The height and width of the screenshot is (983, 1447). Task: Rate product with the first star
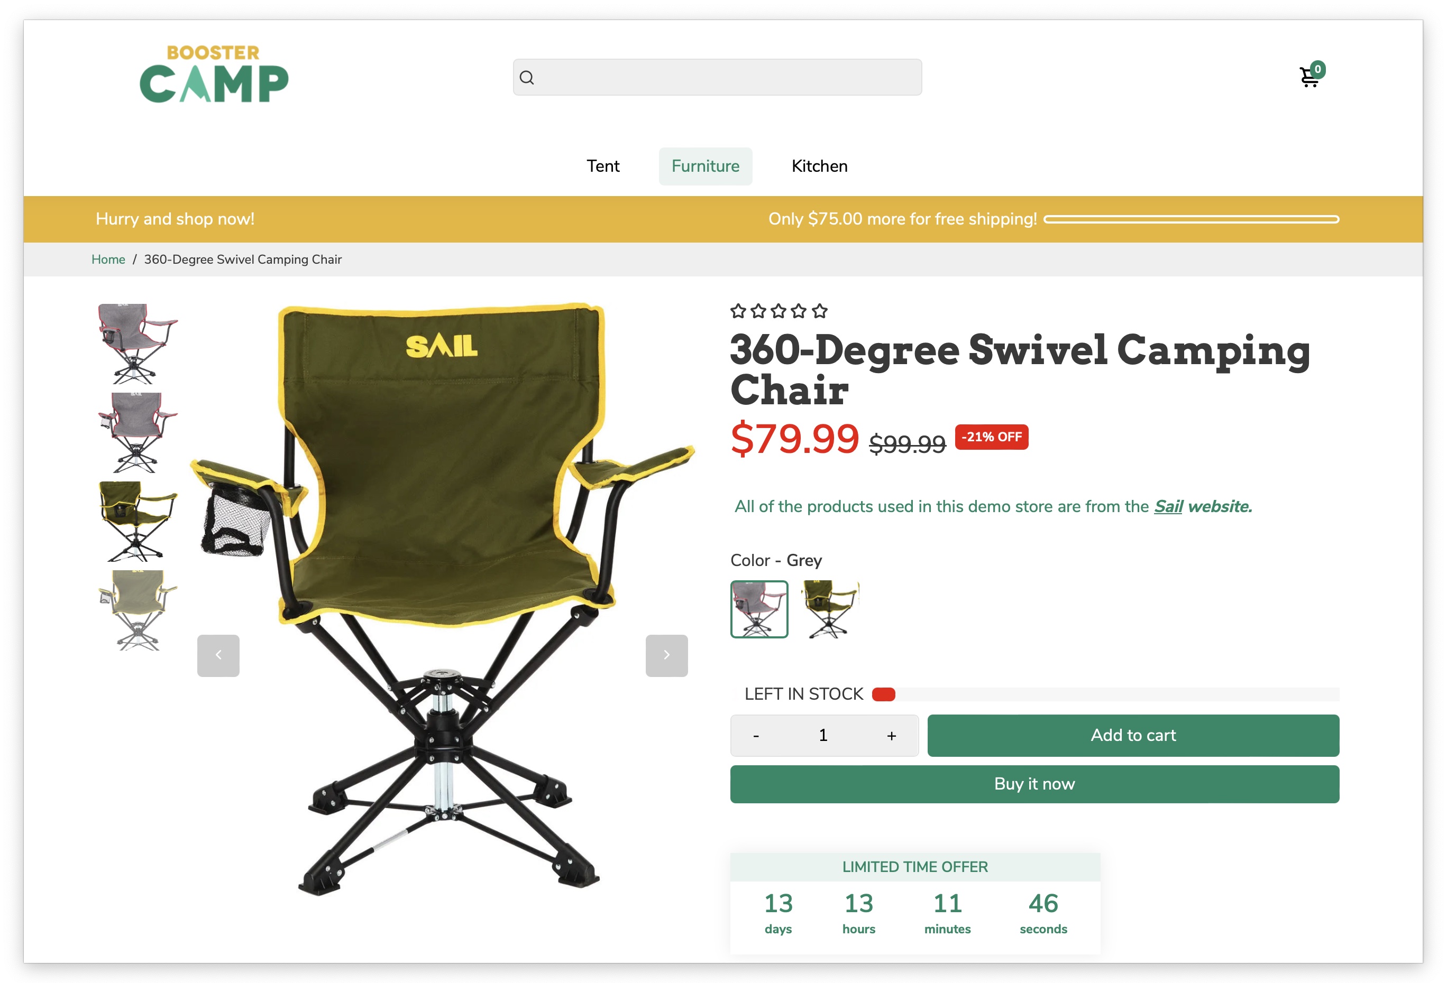[x=738, y=310]
